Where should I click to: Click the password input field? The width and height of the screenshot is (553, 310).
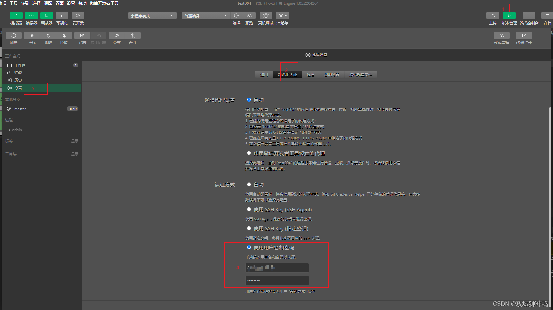277,280
